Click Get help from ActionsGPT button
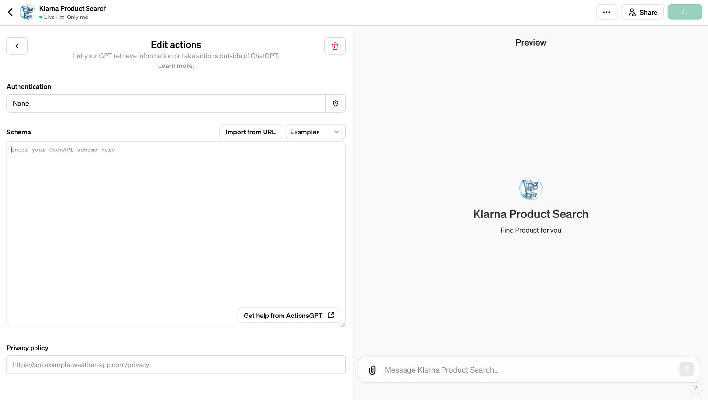708x400 pixels. 289,316
